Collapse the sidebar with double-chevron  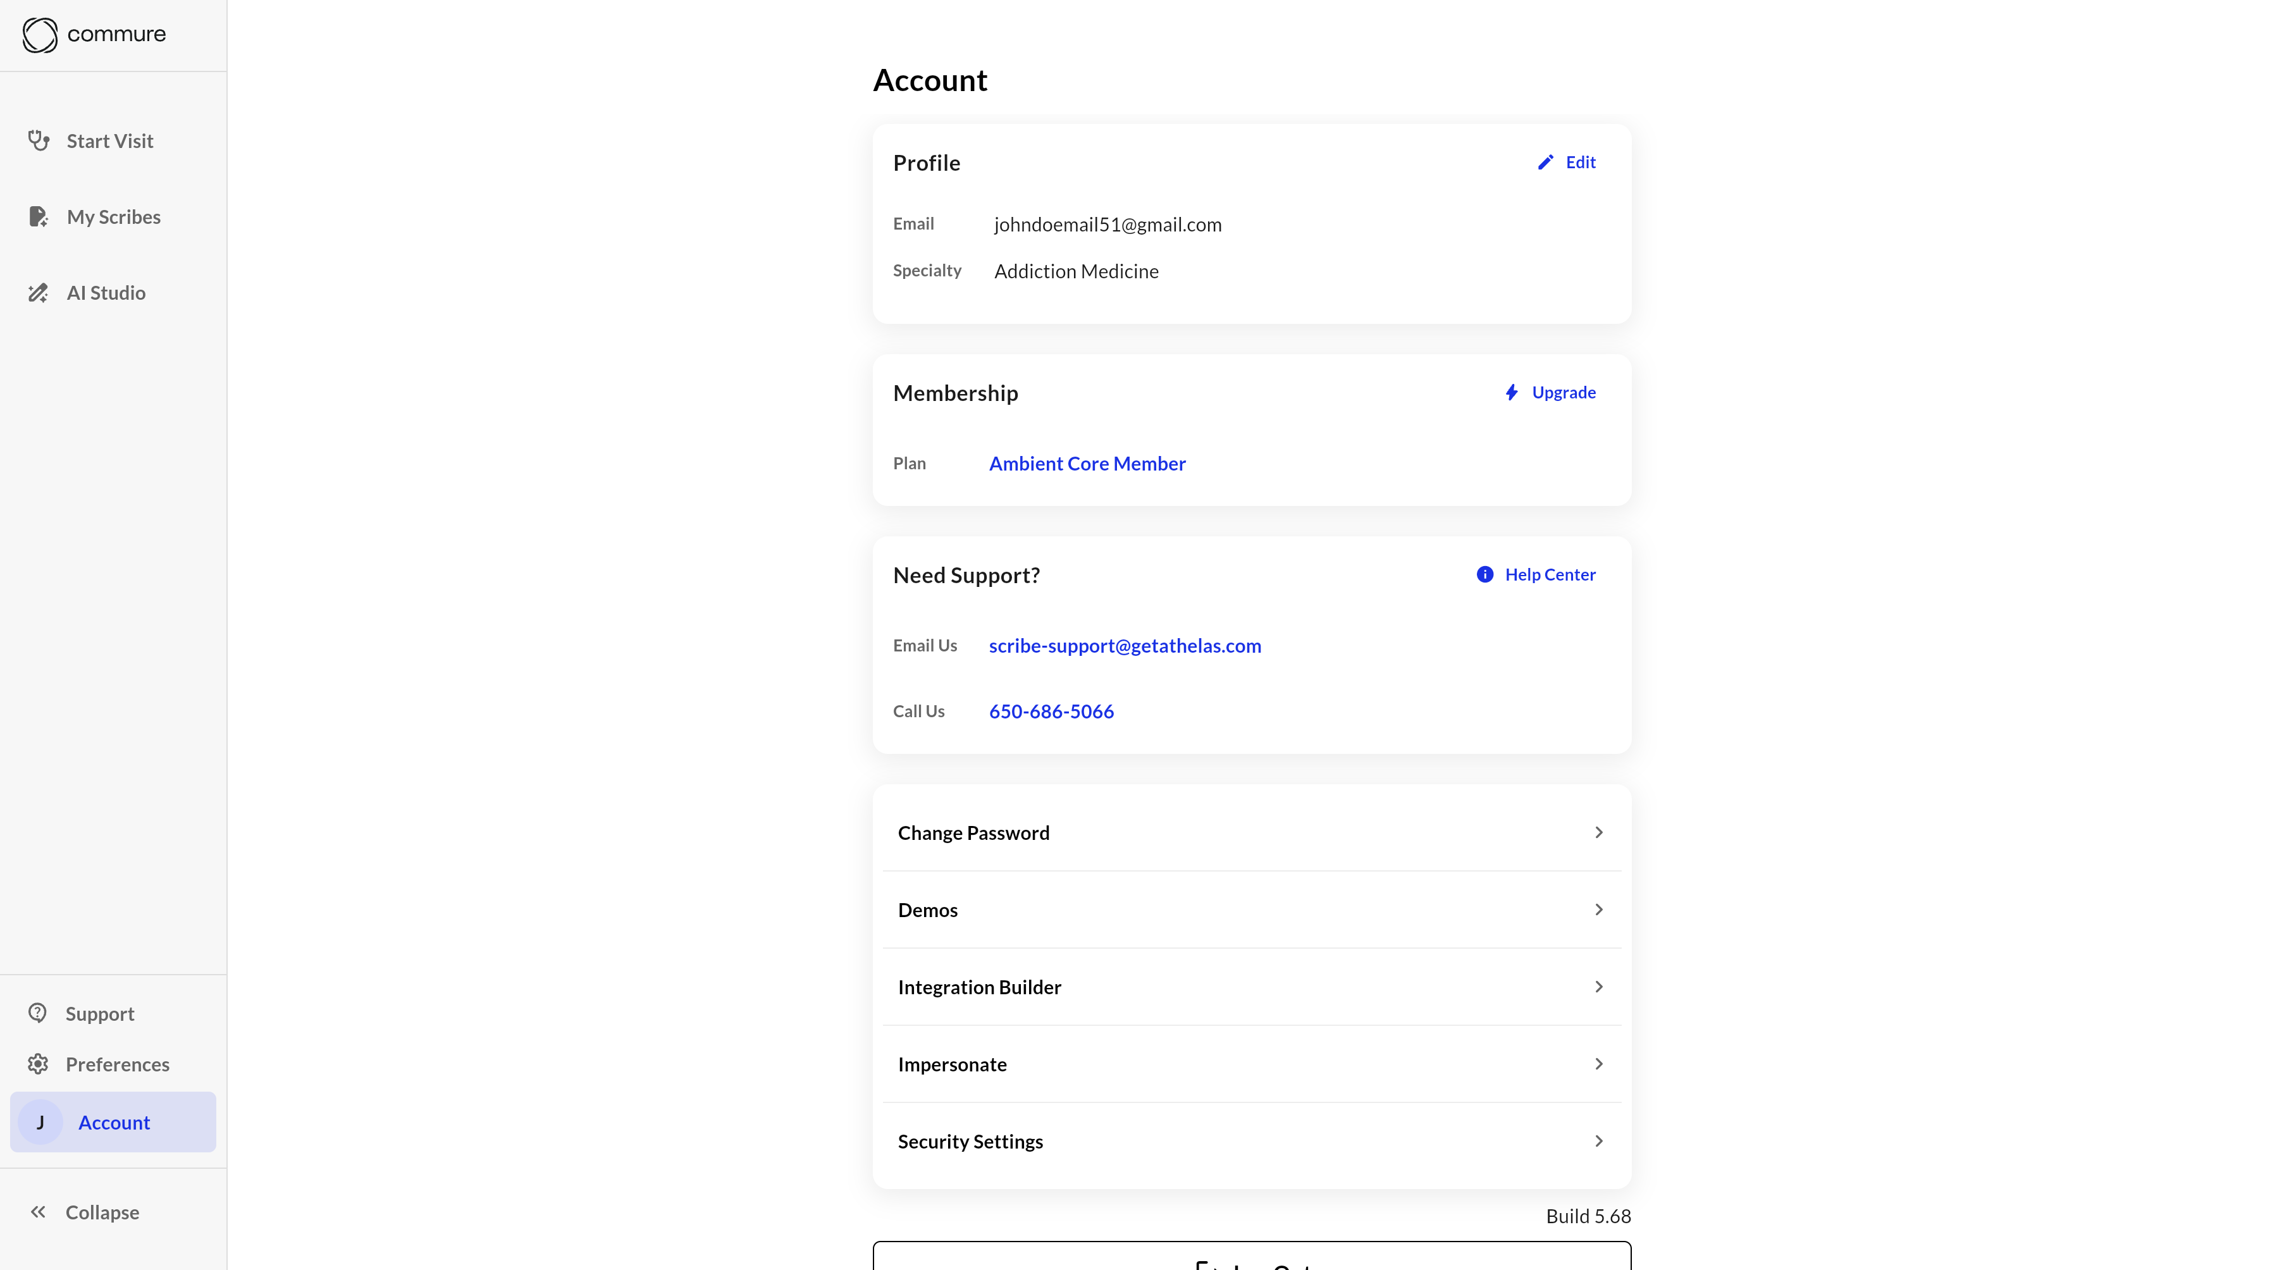click(x=38, y=1212)
